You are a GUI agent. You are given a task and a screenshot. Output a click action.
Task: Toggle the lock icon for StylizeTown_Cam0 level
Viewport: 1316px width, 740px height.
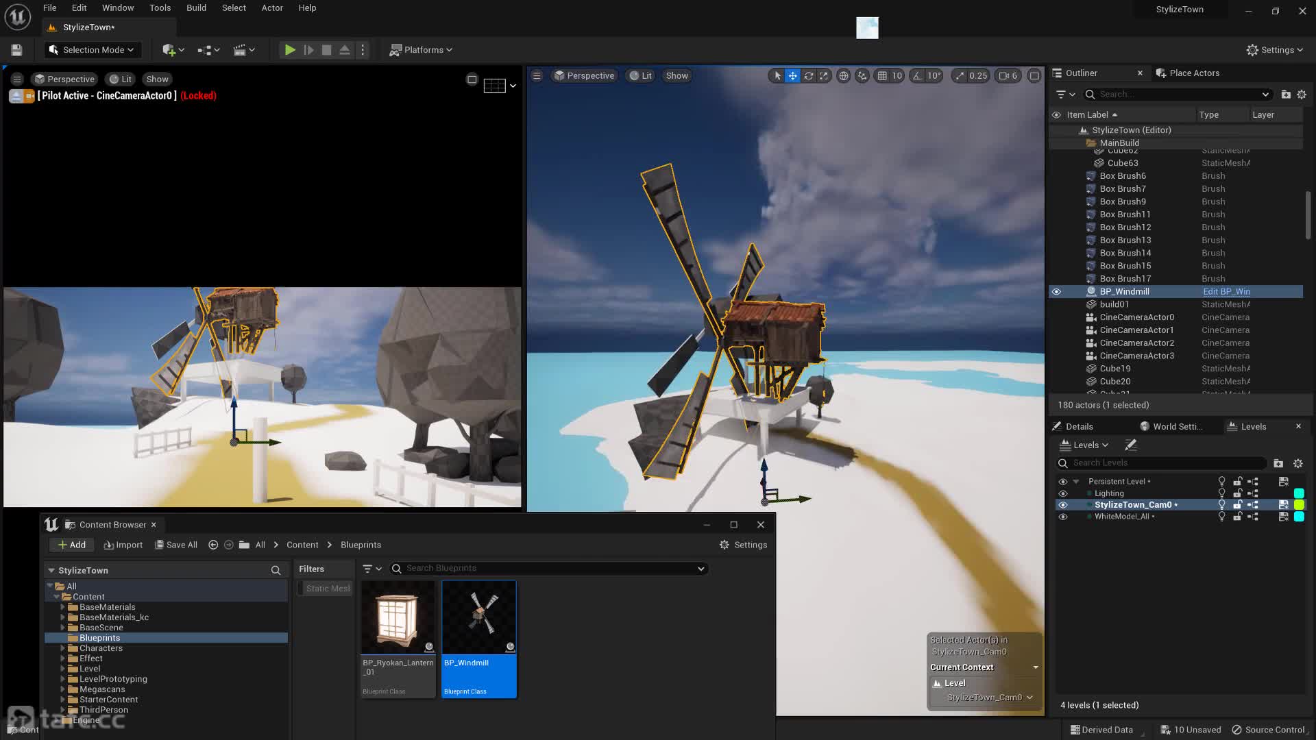pos(1237,505)
